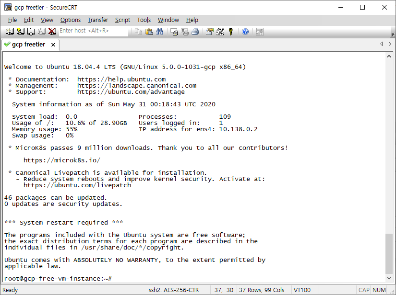
Task: Click the IP address 10.138.0.2 text
Action: (238, 129)
